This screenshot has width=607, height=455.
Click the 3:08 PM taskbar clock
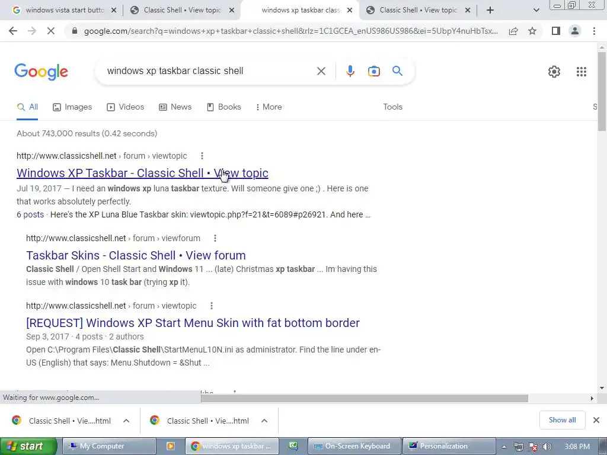coord(577,447)
